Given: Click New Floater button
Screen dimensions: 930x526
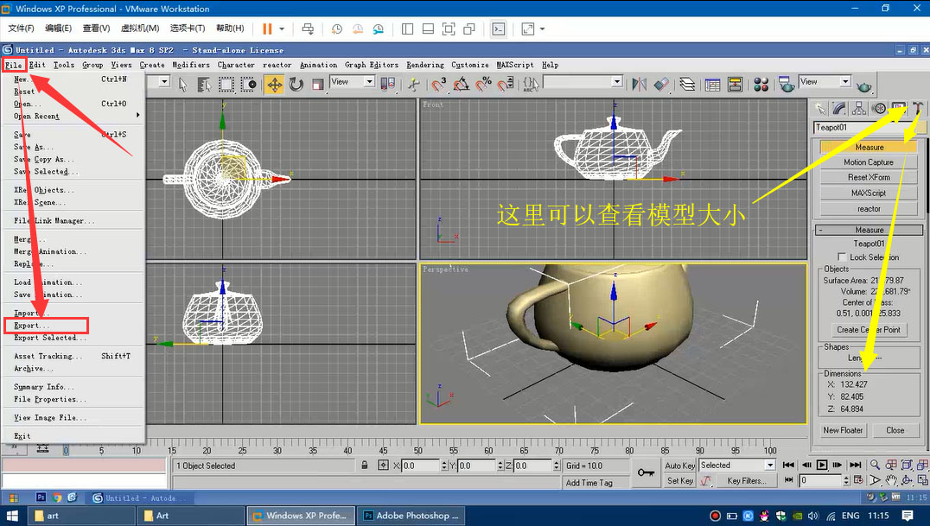Looking at the screenshot, I should pyautogui.click(x=843, y=430).
